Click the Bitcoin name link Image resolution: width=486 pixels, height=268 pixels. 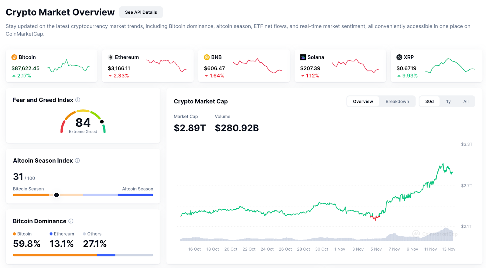(x=27, y=57)
